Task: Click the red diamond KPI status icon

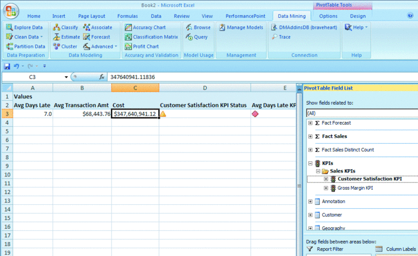Action: tap(255, 114)
